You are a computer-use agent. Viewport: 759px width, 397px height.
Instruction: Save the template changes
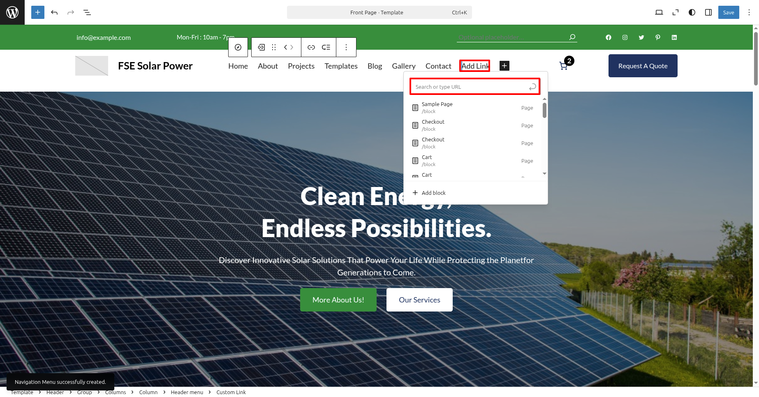729,12
